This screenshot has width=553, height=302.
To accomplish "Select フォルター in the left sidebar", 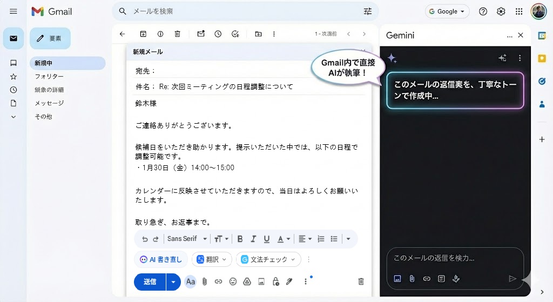I will click(49, 77).
